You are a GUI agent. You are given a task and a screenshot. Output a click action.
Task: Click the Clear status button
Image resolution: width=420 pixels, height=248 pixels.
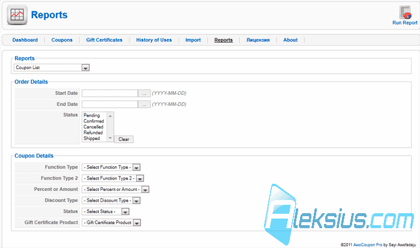click(124, 139)
